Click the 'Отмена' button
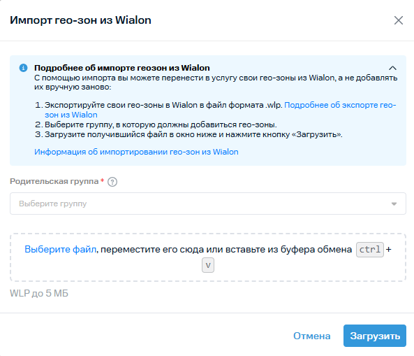The image size is (414, 356). point(312,336)
